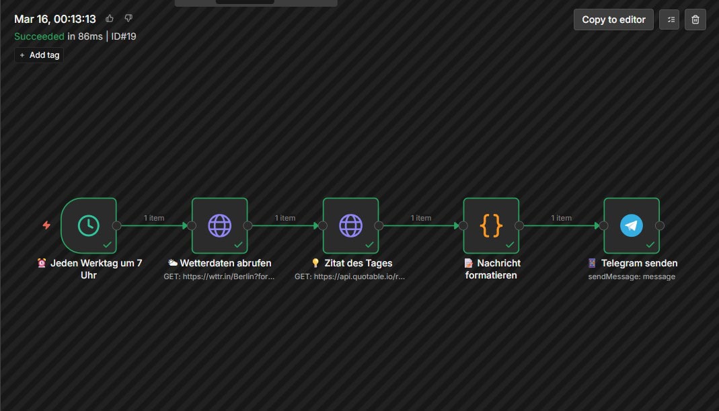
Task: Click the 1 item label between trigger and Wetterdaten
Action: click(154, 217)
